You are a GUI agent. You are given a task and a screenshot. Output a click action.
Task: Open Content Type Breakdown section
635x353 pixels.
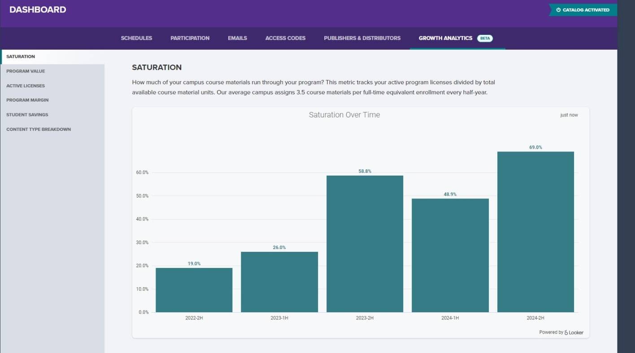pos(39,129)
